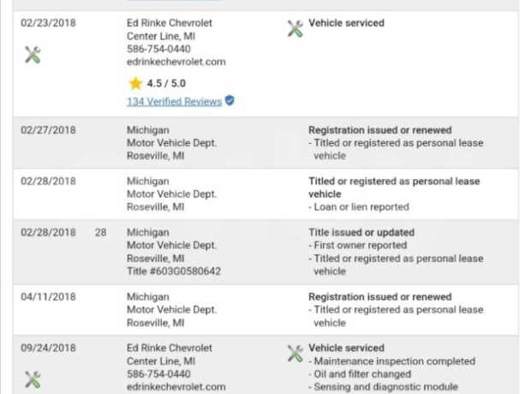Click the gold star rating icon

135,83
